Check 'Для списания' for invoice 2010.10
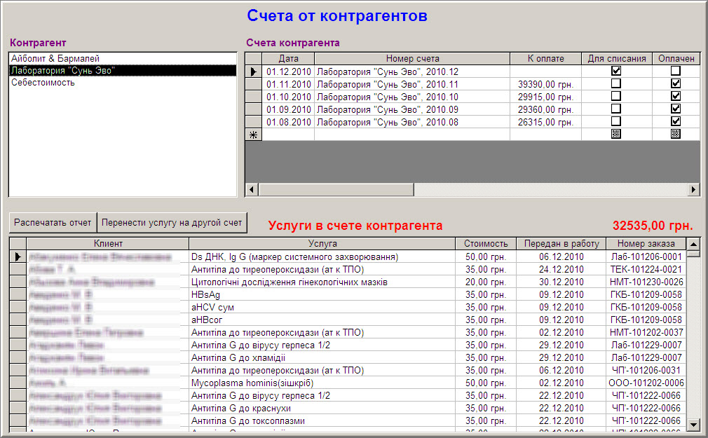708x438 pixels. [x=616, y=96]
